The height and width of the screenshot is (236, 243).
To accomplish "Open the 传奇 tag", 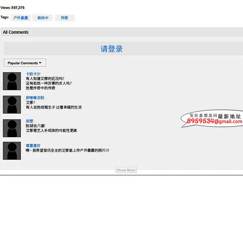I will [64, 18].
